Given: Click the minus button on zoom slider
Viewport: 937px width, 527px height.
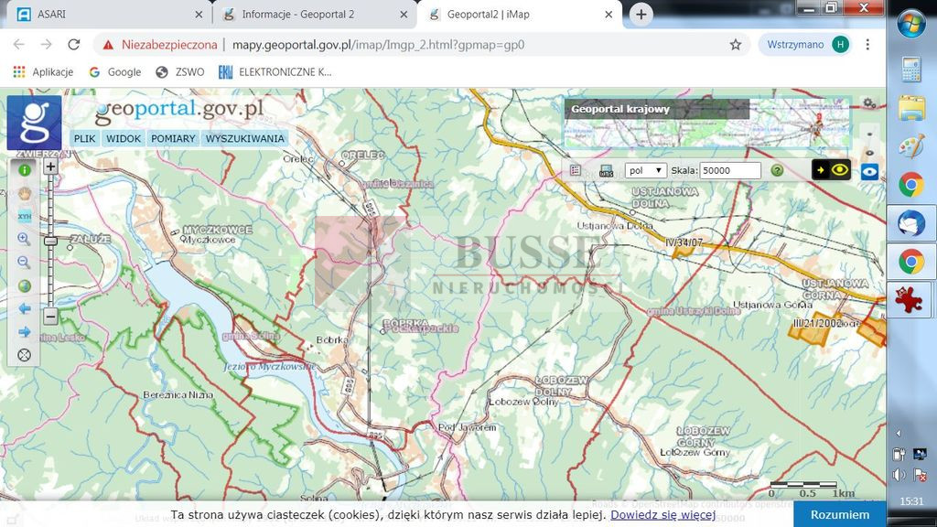Looking at the screenshot, I should [x=51, y=316].
